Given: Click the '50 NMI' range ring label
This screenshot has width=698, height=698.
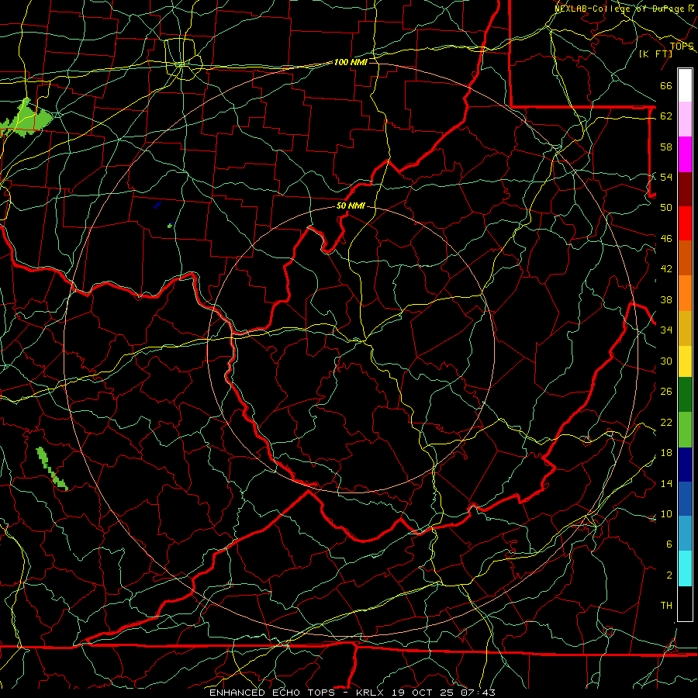Looking at the screenshot, I should [351, 206].
